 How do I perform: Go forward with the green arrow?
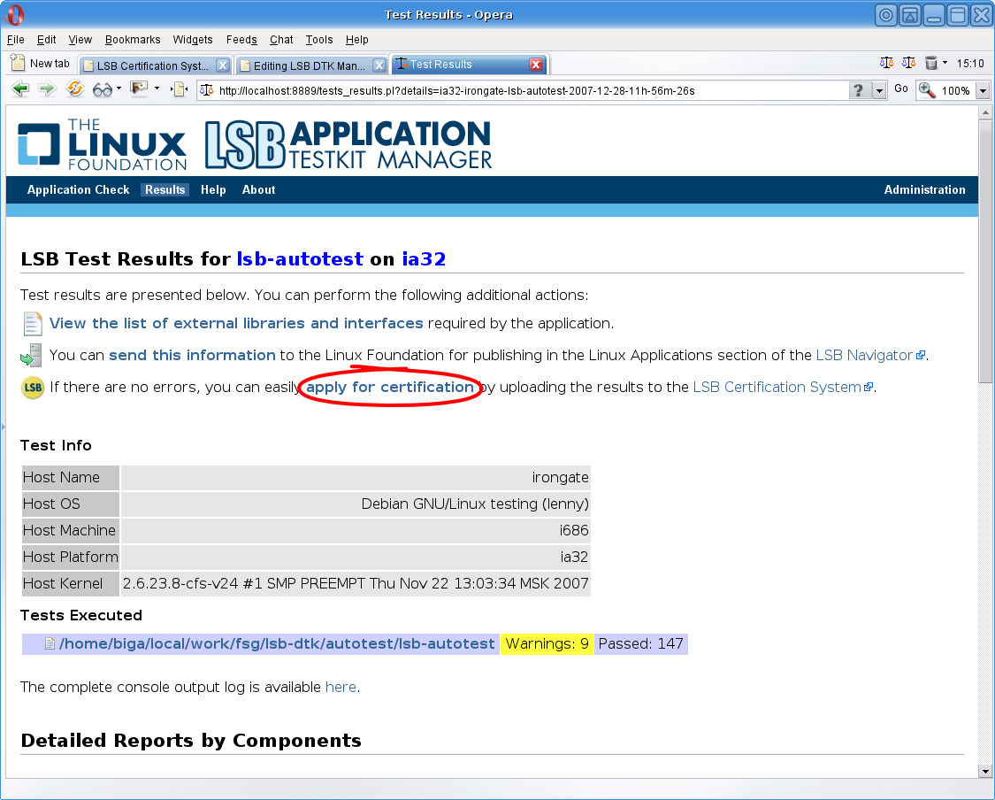[47, 88]
